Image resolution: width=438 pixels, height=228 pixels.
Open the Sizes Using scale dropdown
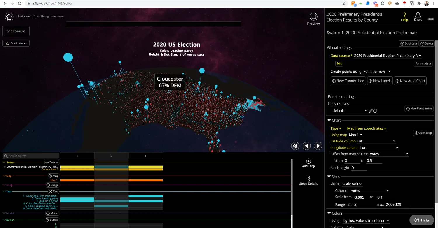click(x=352, y=184)
